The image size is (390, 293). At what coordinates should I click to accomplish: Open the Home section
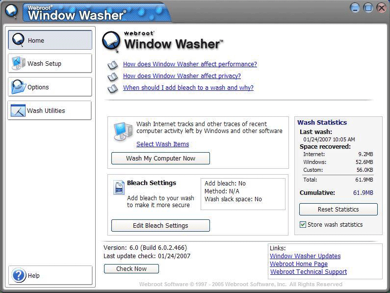pos(50,40)
